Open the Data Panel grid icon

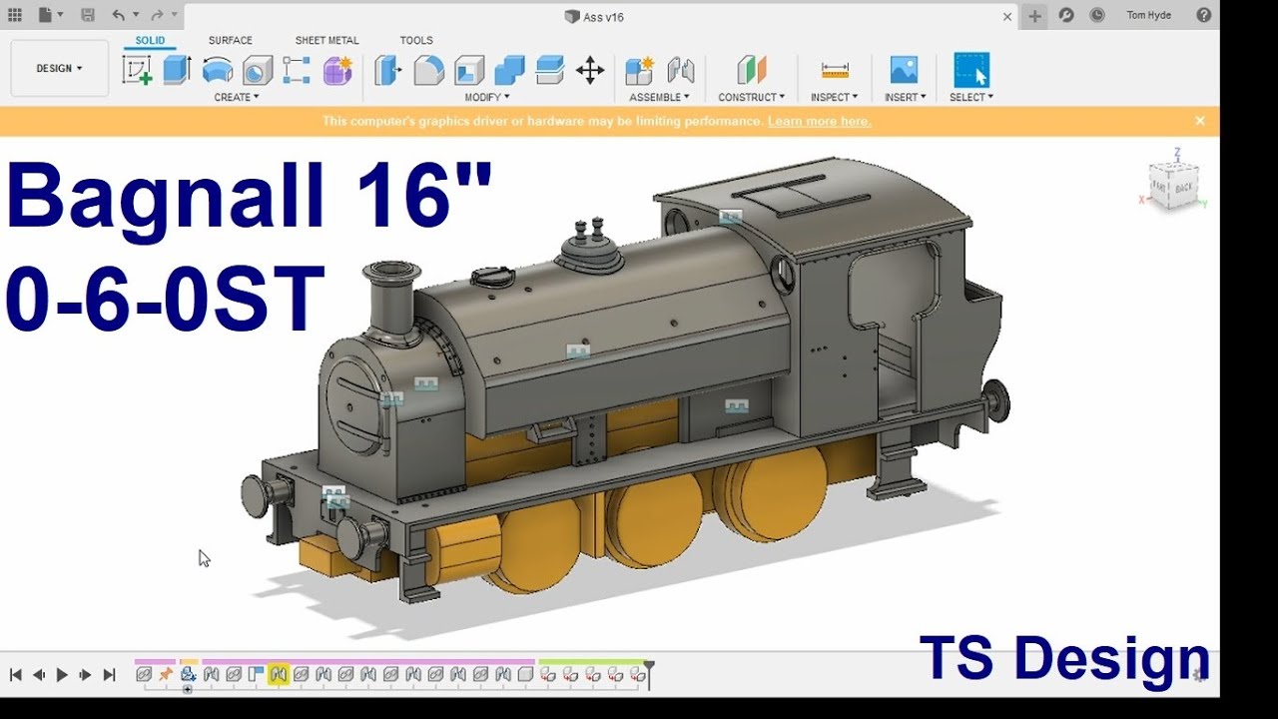[x=15, y=15]
